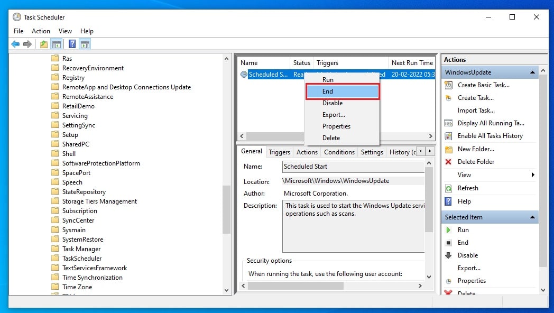Select the Time Synchronization folder

coord(92,278)
